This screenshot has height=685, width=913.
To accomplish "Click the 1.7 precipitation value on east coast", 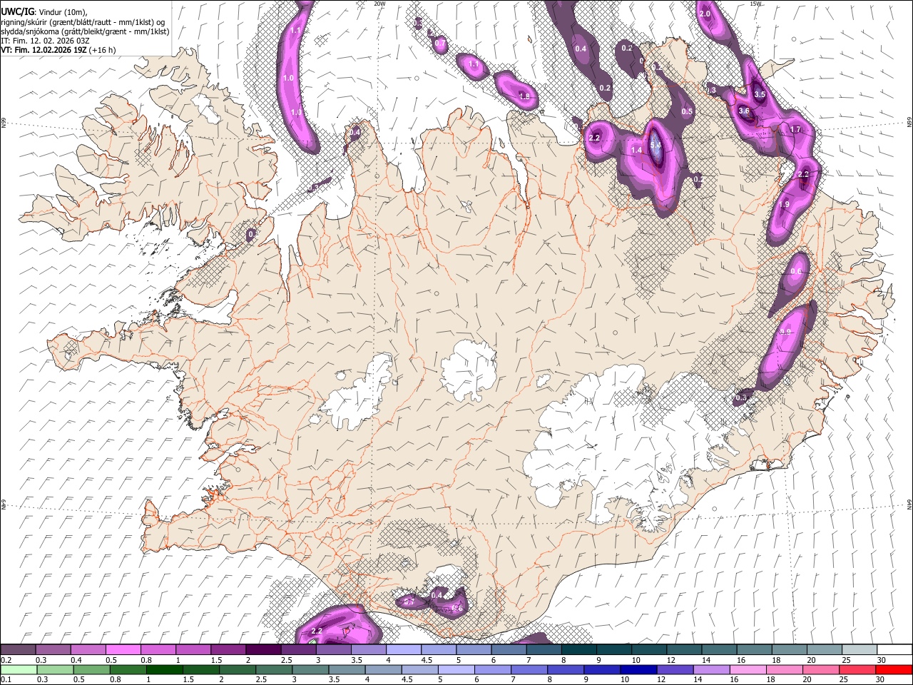I will tap(795, 129).
